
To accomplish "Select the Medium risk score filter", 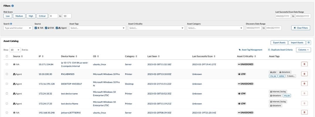I will [19, 16].
